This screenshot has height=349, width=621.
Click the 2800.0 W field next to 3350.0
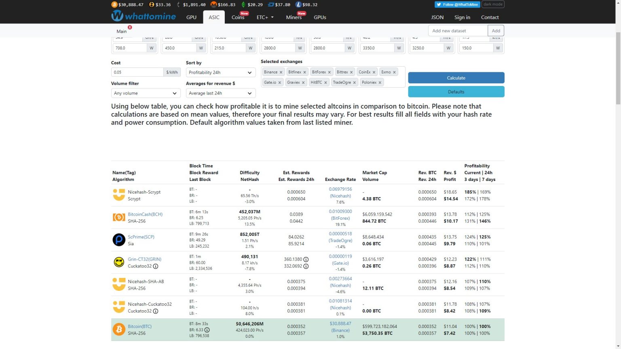click(327, 48)
